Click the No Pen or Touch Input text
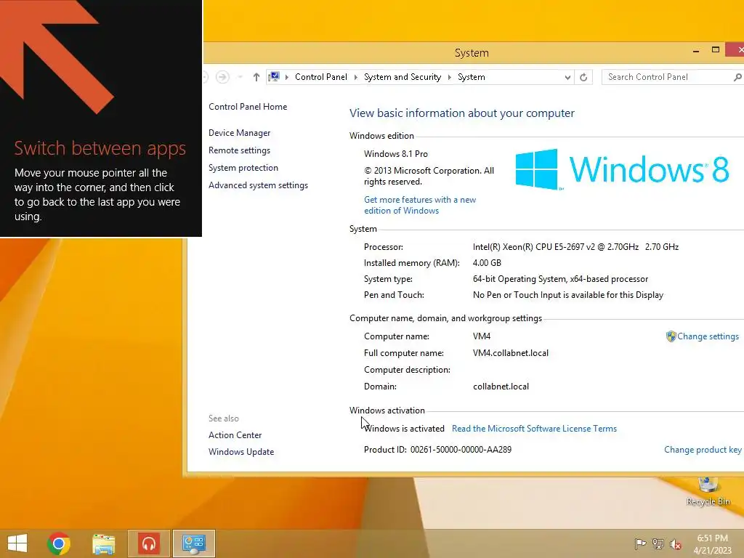Image resolution: width=744 pixels, height=558 pixels. [x=568, y=295]
